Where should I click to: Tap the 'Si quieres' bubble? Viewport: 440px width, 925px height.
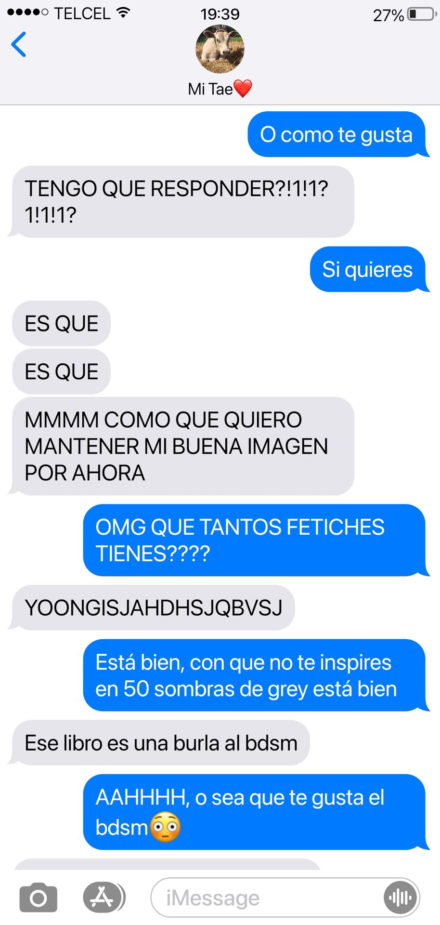[369, 269]
